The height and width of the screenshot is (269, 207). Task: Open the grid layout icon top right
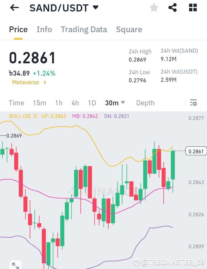pos(192,8)
